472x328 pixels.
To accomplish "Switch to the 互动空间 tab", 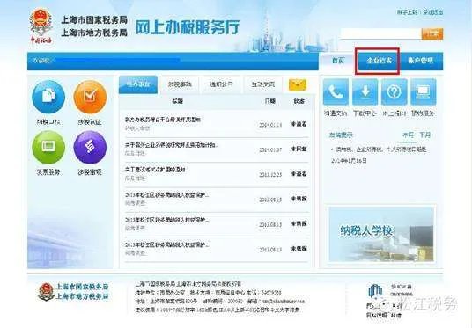I will [262, 84].
